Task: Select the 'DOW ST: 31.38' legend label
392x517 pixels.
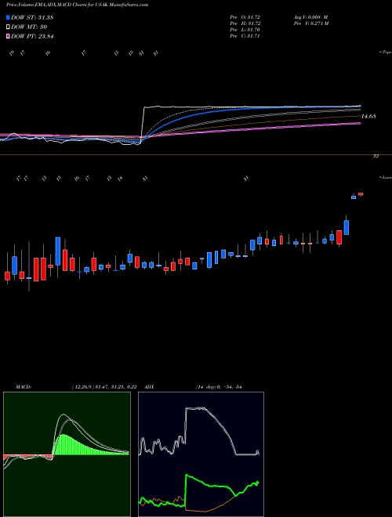Action: click(x=32, y=18)
